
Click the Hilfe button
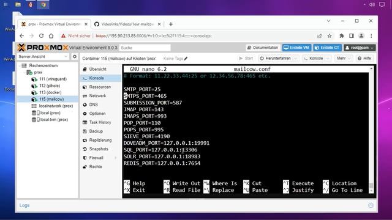tap(364, 59)
